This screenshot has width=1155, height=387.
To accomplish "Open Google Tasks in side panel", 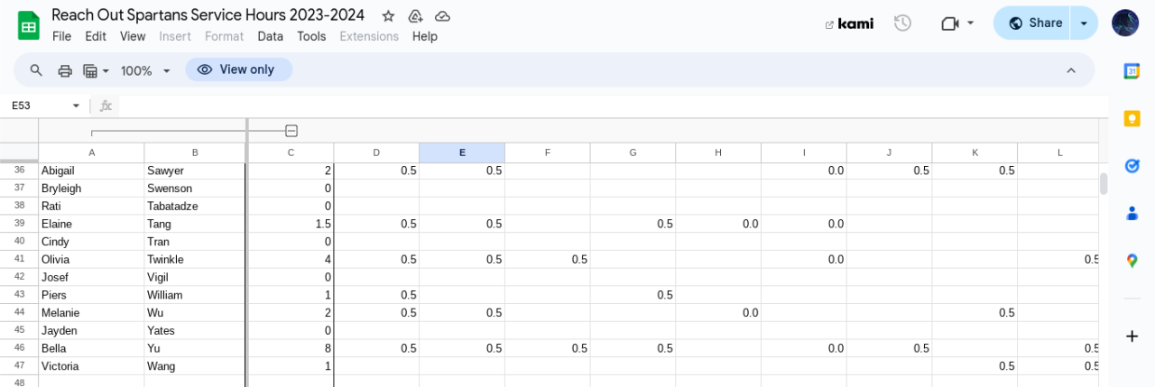I will (1132, 166).
